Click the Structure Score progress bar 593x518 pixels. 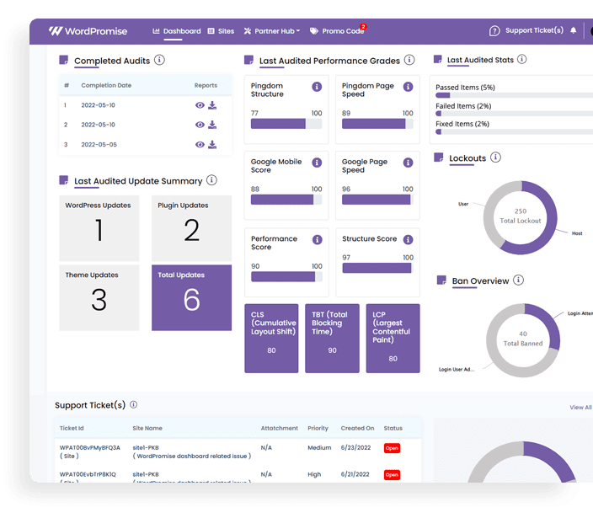click(x=377, y=268)
